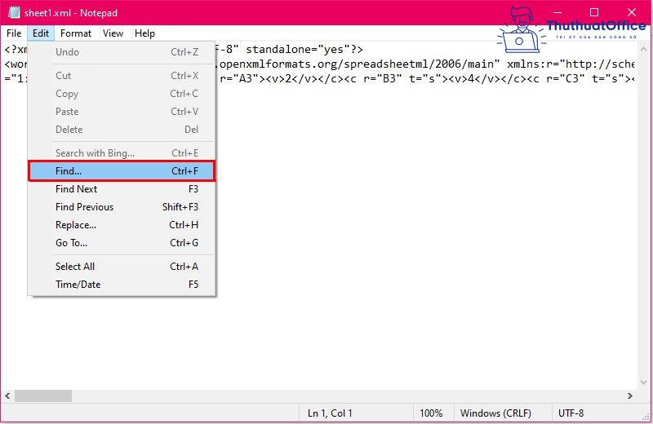The image size is (653, 424).
Task: Click Select All in the Edit menu
Action: click(x=122, y=267)
